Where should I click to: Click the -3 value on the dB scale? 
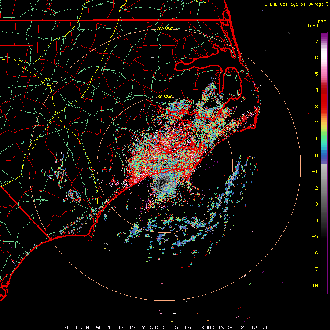(315, 204)
